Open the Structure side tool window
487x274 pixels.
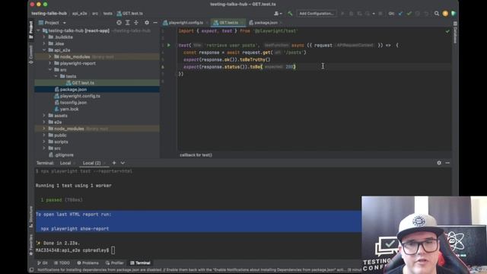pyautogui.click(x=30, y=216)
